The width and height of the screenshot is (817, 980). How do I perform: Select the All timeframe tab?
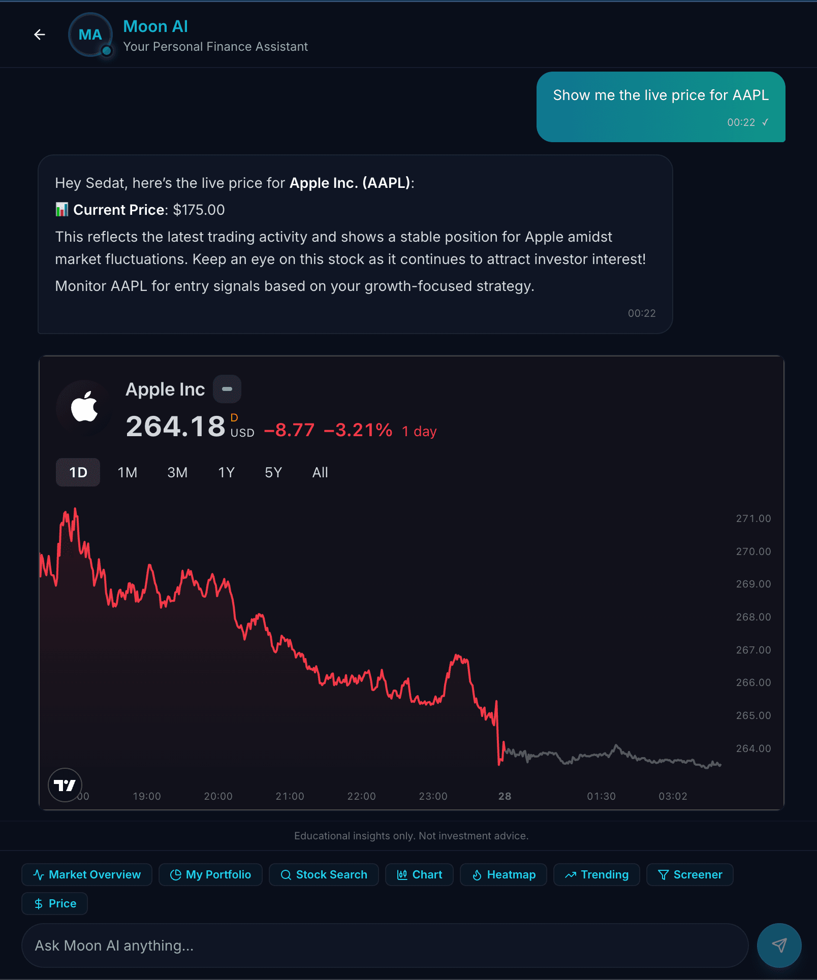point(319,472)
